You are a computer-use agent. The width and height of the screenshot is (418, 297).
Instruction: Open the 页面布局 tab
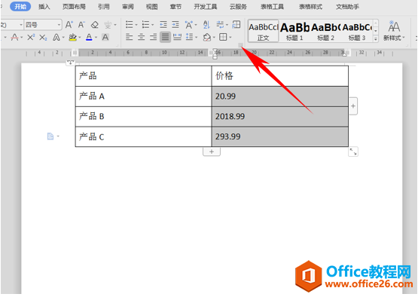[x=74, y=7]
